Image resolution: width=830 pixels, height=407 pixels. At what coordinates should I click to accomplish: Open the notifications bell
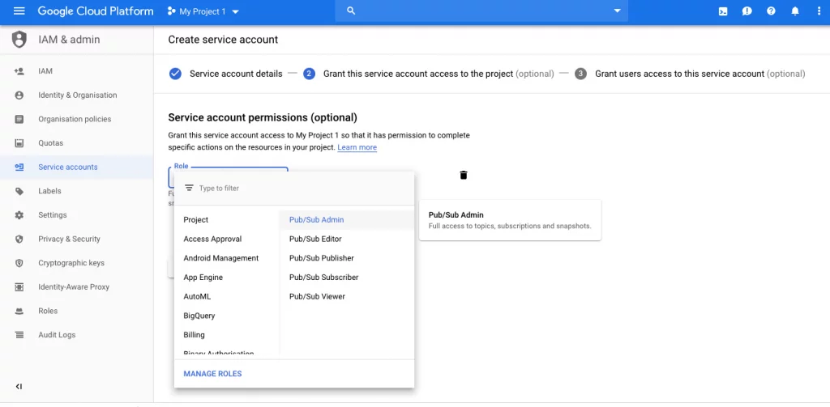(795, 11)
